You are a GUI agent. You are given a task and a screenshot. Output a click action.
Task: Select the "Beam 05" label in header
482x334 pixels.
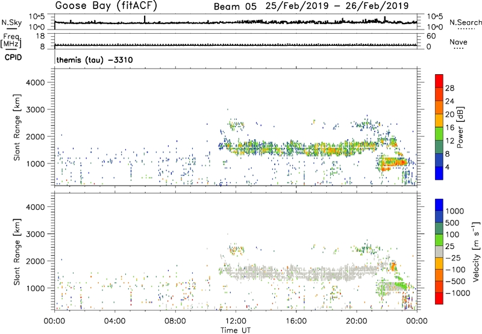235,7
